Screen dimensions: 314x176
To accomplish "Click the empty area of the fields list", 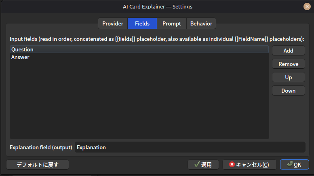I will coord(139,101).
